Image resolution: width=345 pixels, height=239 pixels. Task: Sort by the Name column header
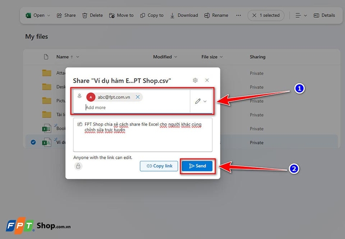tap(63, 57)
